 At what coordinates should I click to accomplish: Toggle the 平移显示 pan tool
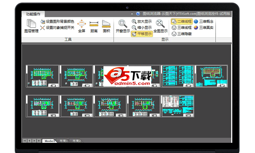142,34
